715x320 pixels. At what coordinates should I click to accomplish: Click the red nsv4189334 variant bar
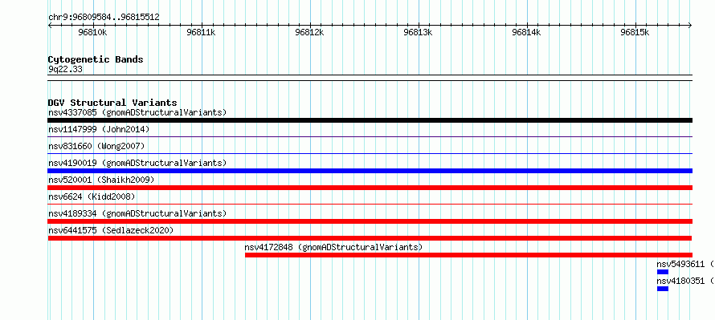(x=370, y=221)
